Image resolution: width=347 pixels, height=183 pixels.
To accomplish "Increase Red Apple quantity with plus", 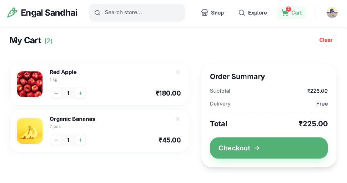I will click(80, 93).
